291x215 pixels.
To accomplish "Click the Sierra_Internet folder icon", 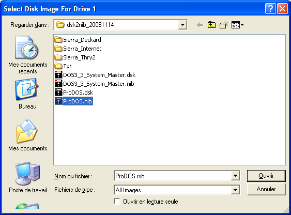I will (58, 49).
